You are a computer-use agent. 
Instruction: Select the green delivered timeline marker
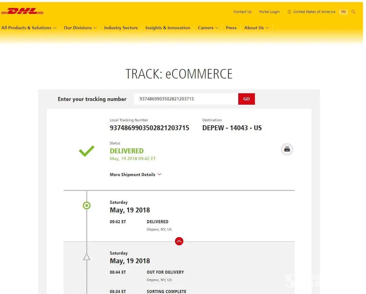pyautogui.click(x=87, y=205)
